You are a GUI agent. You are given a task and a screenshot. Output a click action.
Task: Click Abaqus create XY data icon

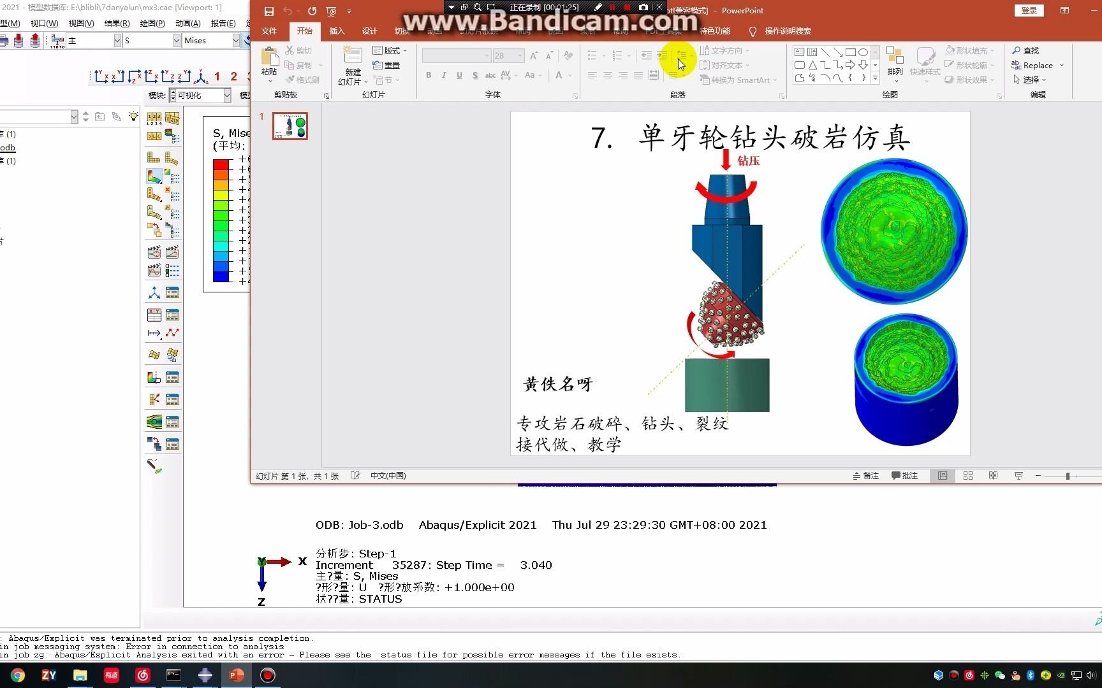[x=154, y=315]
